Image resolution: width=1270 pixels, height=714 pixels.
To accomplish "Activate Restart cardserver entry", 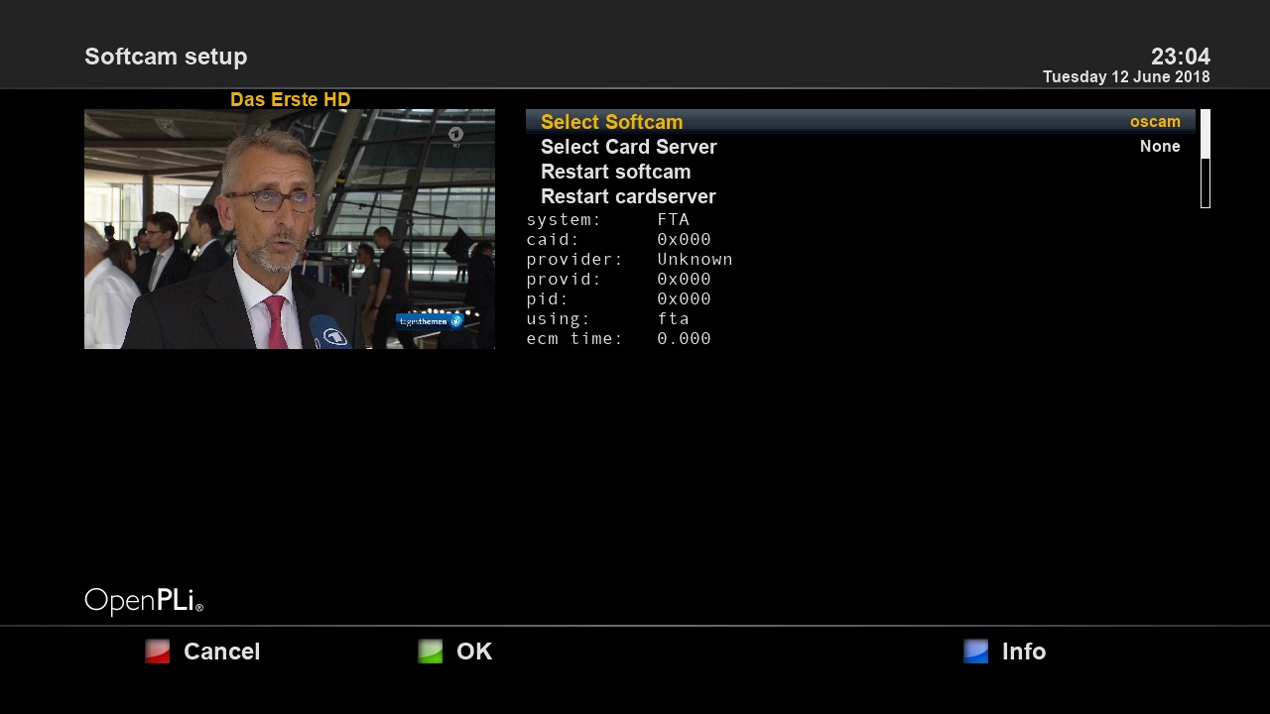I will point(860,196).
